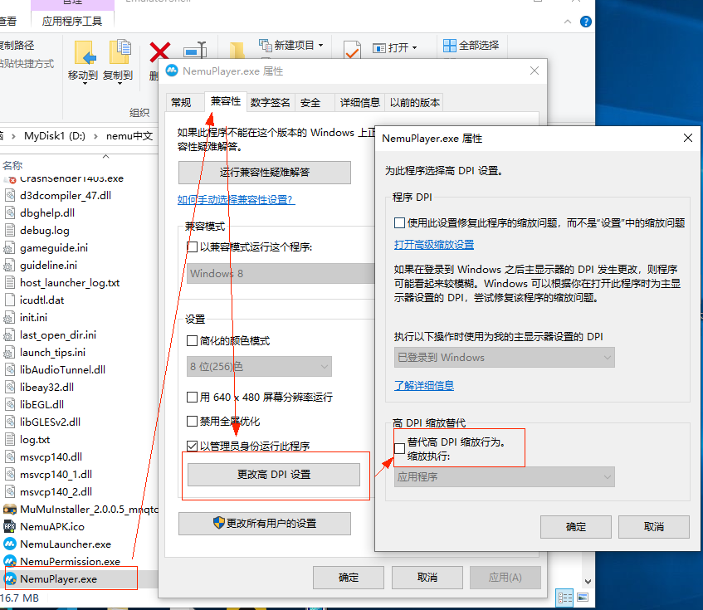The image size is (703, 610).
Task: Expand breadcrumb arrow after MyDisk1 (D:)
Action: (x=95, y=136)
